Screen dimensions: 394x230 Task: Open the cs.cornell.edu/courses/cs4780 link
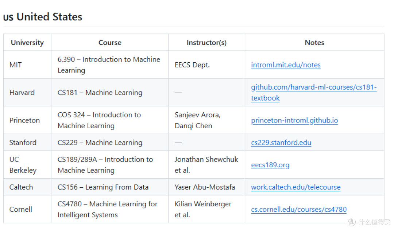click(x=299, y=209)
